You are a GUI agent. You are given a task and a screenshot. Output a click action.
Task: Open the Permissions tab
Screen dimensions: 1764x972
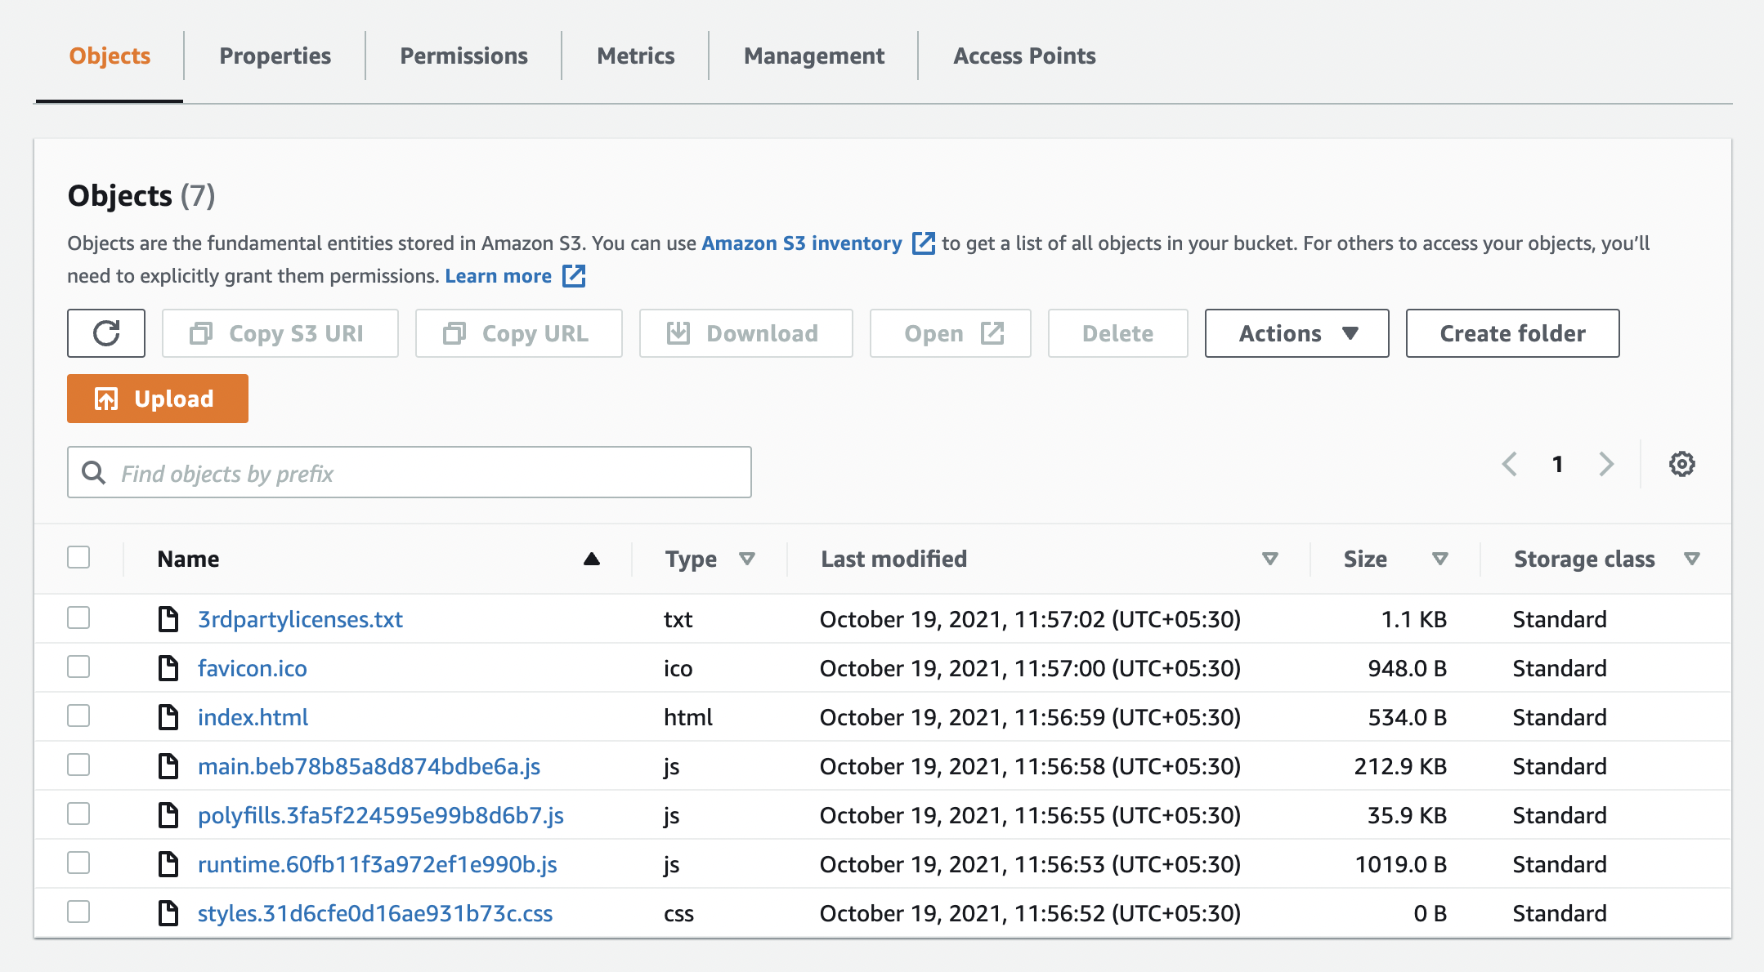[463, 56]
